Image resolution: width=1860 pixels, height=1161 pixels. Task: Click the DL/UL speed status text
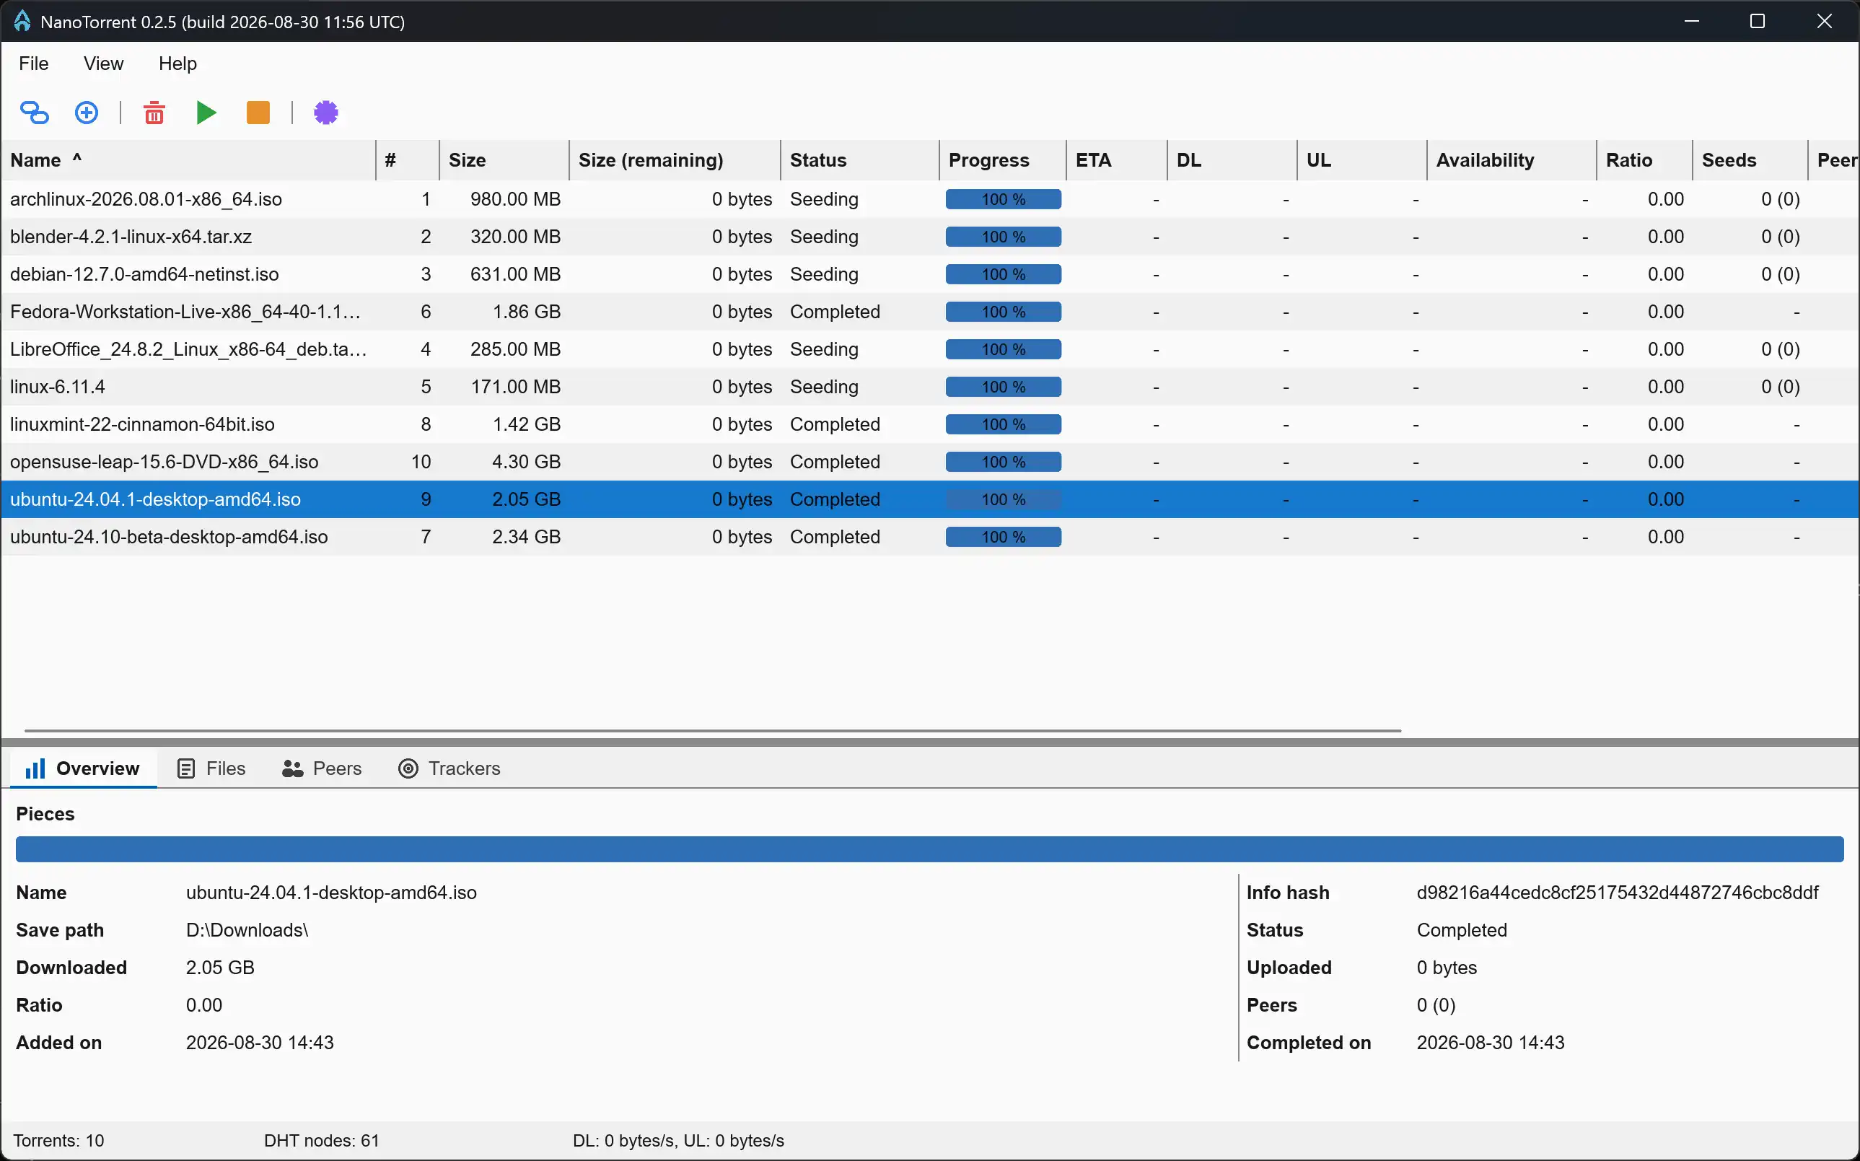679,1141
